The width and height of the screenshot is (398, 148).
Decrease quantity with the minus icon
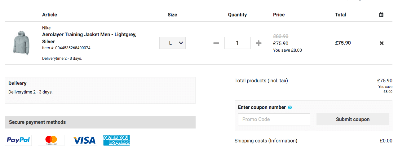click(216, 43)
